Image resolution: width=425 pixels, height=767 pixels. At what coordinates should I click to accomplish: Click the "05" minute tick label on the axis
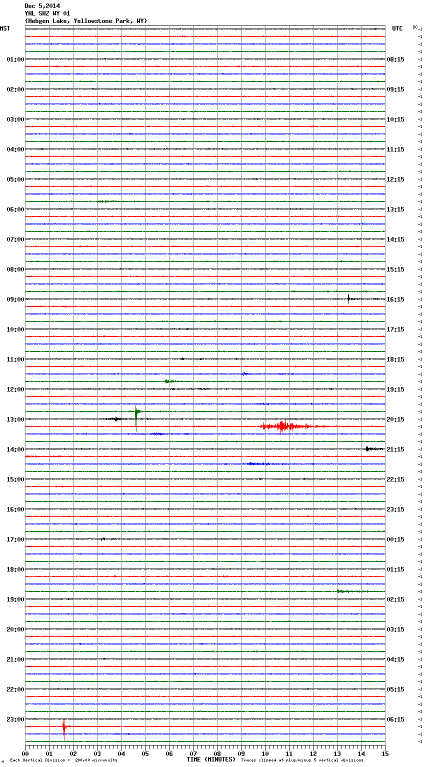pos(145,754)
